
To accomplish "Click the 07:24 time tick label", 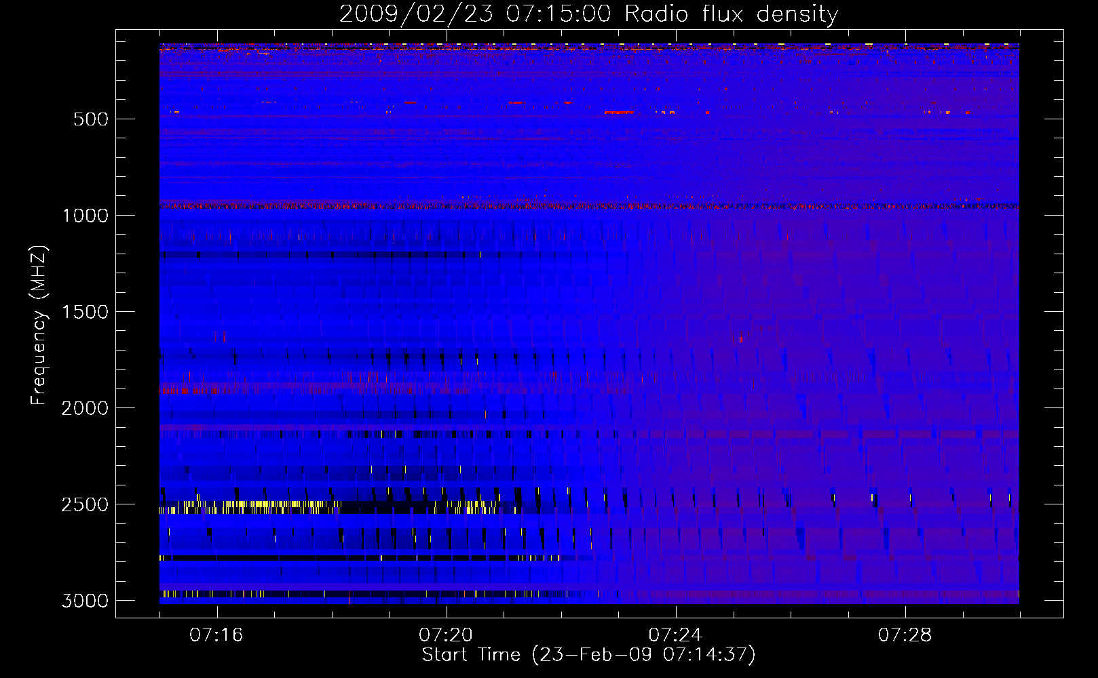I will click(x=675, y=635).
